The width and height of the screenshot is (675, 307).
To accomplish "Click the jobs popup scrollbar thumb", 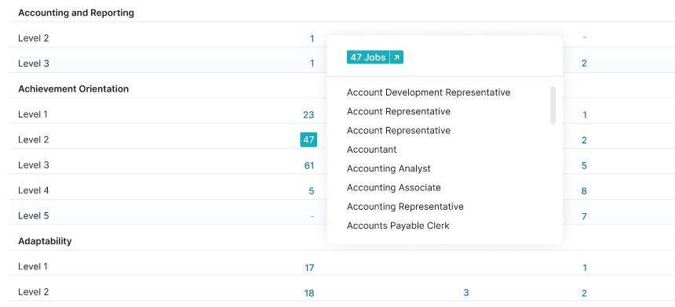I will [x=553, y=106].
